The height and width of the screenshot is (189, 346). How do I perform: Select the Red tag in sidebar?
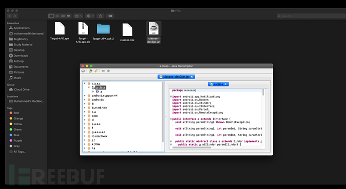14,113
